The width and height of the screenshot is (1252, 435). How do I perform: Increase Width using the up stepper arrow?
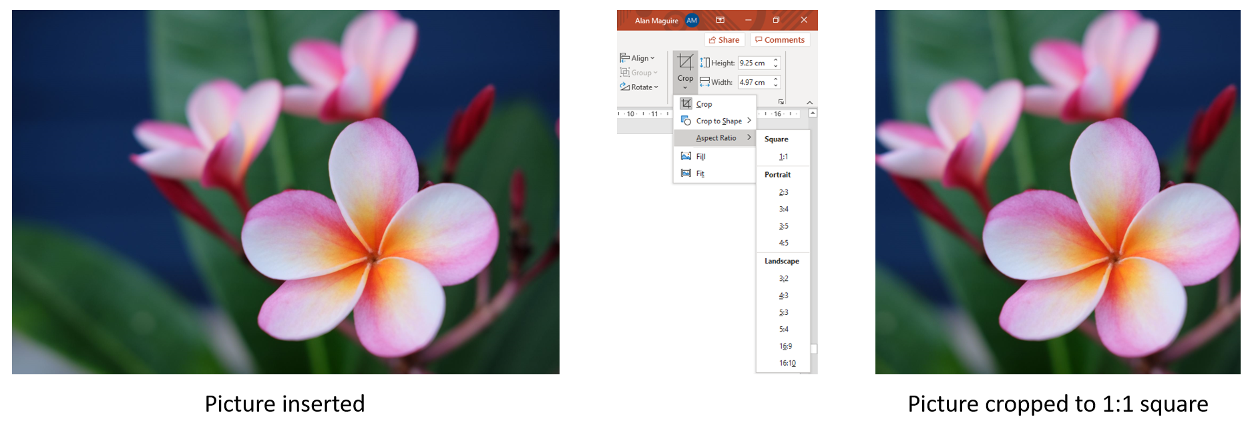pos(776,79)
